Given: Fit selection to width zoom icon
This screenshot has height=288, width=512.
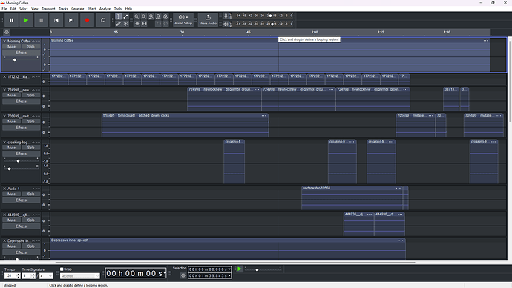Looking at the screenshot, I should (x=151, y=16).
